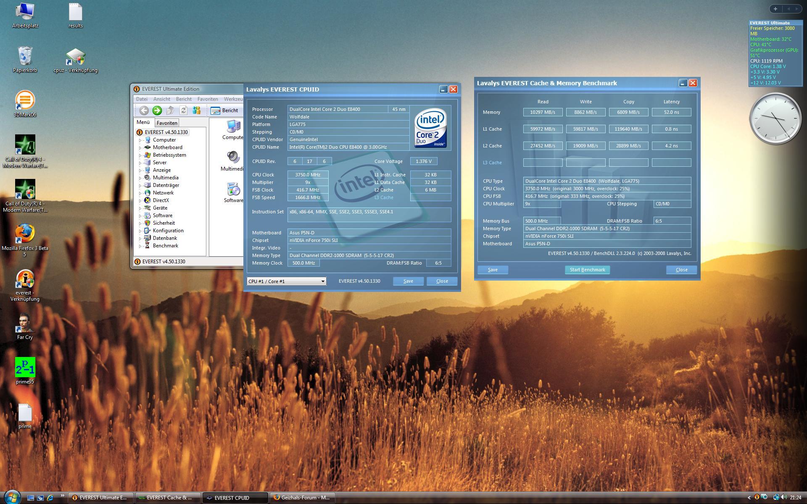Open the Favoriten menu in menu bar
The width and height of the screenshot is (807, 504).
pos(208,99)
